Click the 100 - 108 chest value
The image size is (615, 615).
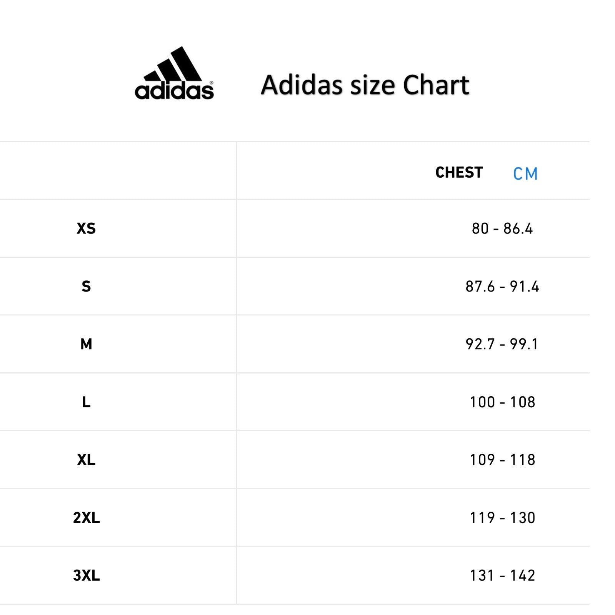pyautogui.click(x=502, y=402)
